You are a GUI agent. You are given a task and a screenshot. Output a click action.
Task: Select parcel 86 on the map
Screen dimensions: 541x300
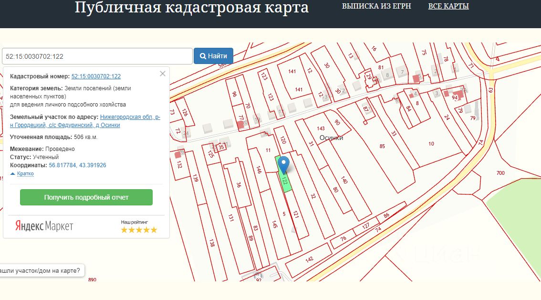coord(386,215)
